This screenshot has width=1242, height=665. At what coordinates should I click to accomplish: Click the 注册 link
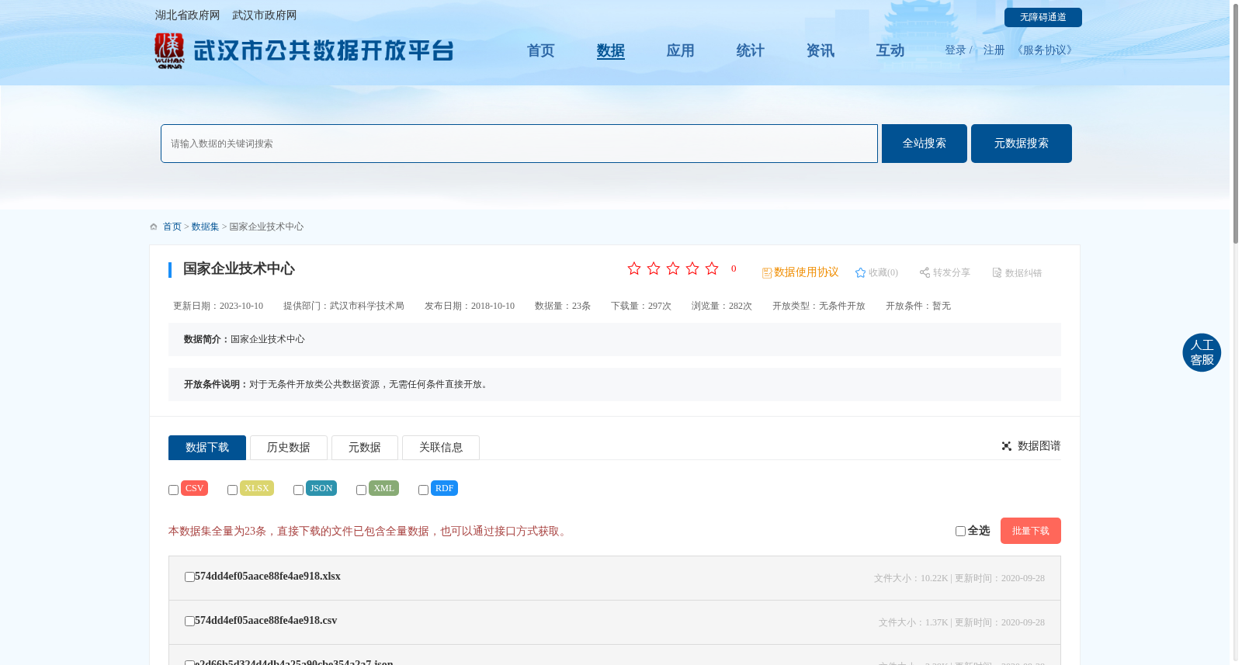994,50
